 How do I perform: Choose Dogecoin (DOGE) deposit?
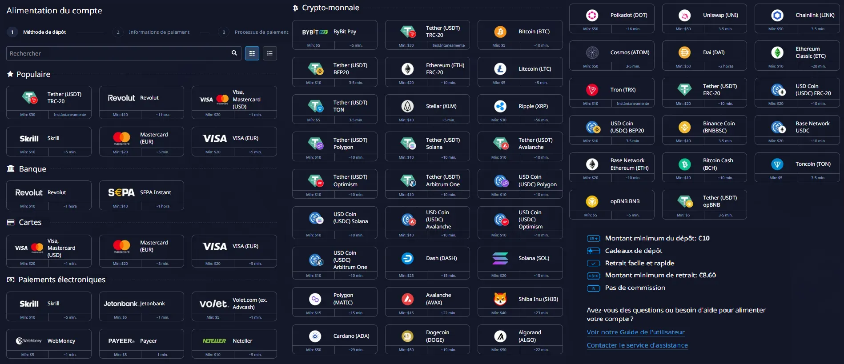427,339
